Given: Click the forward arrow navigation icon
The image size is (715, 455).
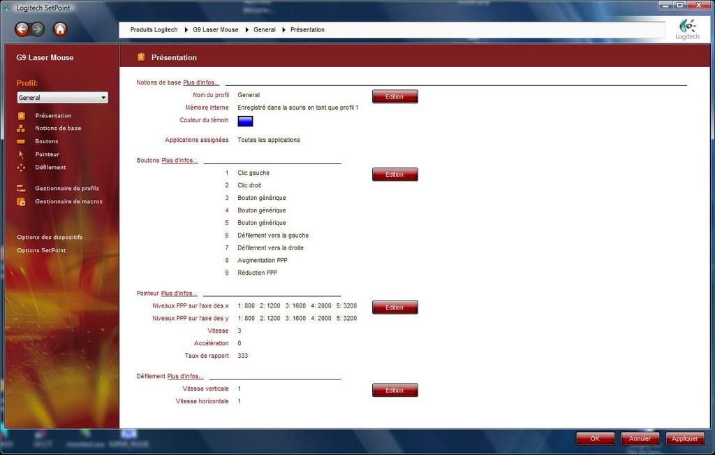Looking at the screenshot, I should (38, 29).
